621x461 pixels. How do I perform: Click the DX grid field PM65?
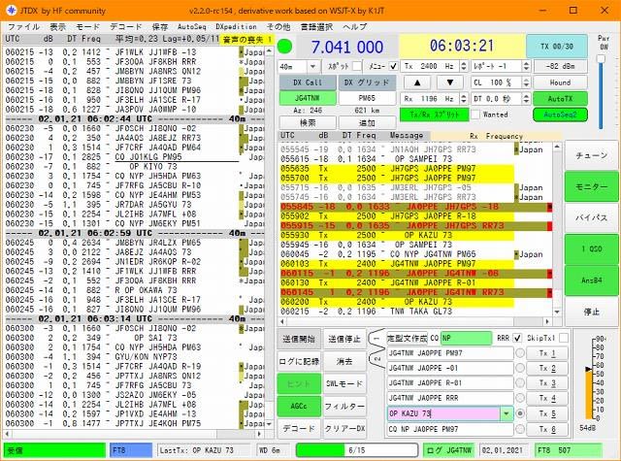[x=367, y=98]
